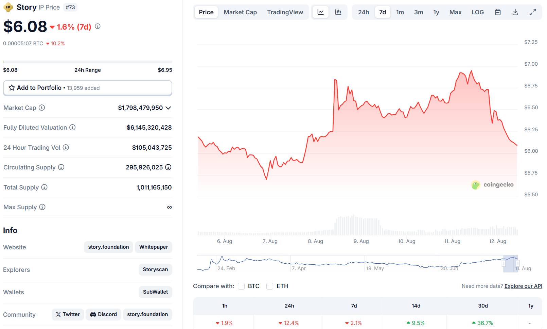The height and width of the screenshot is (329, 547).
Task: Set chart range to Max
Action: click(x=455, y=12)
